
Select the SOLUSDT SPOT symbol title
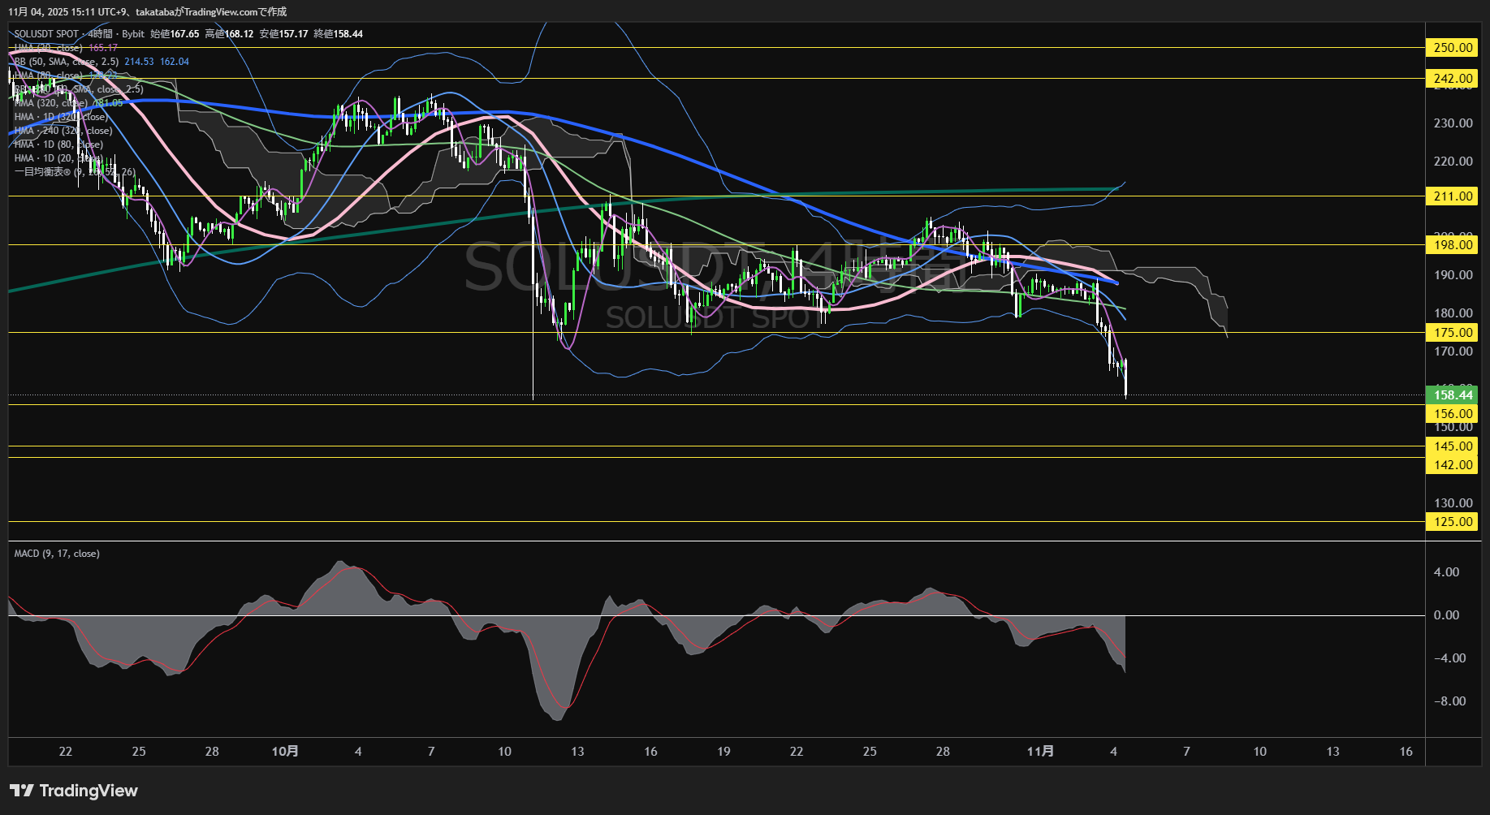(46, 34)
